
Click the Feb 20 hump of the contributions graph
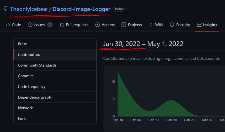171,101
